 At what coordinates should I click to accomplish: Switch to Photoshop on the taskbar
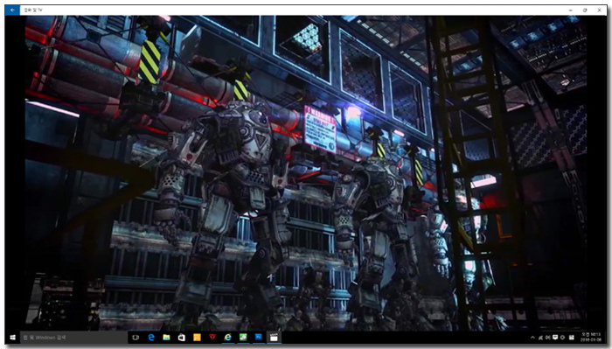tap(259, 338)
